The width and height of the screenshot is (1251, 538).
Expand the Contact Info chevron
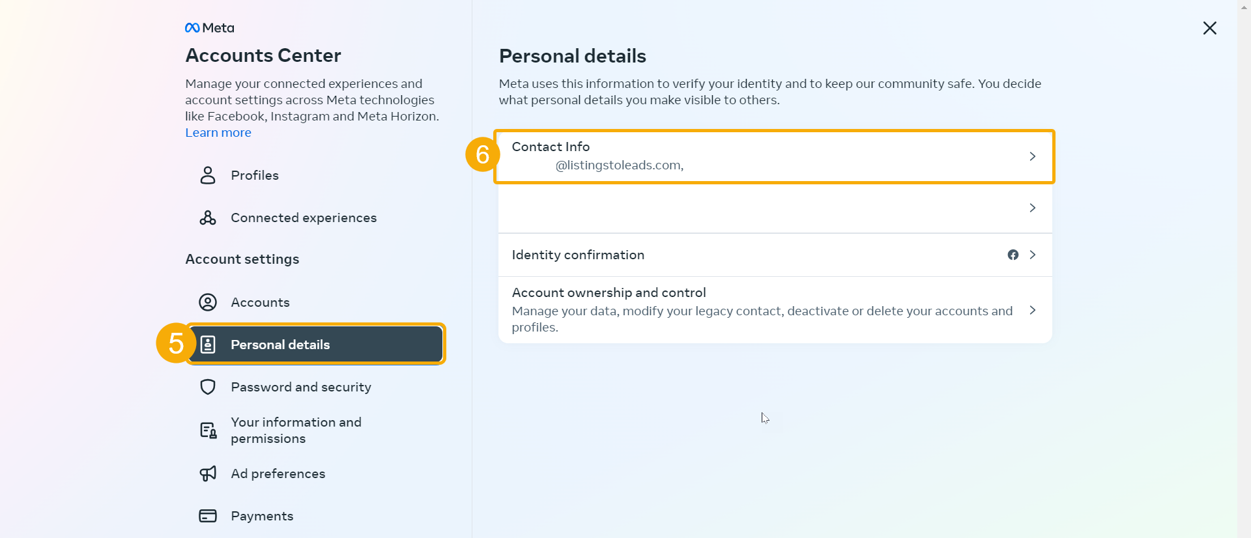[1032, 156]
